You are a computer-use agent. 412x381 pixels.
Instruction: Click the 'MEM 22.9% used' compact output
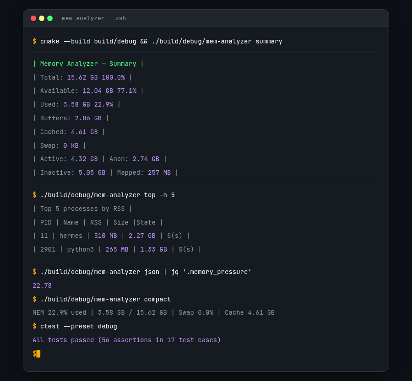tap(60, 313)
